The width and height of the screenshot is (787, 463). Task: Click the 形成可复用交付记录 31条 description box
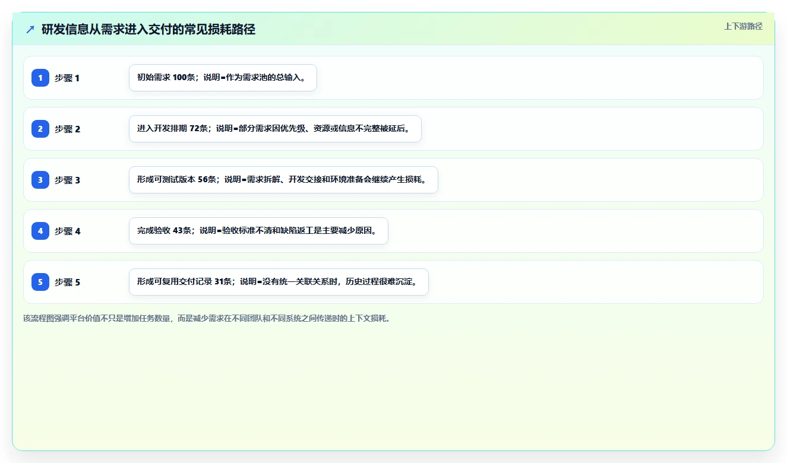coord(279,282)
